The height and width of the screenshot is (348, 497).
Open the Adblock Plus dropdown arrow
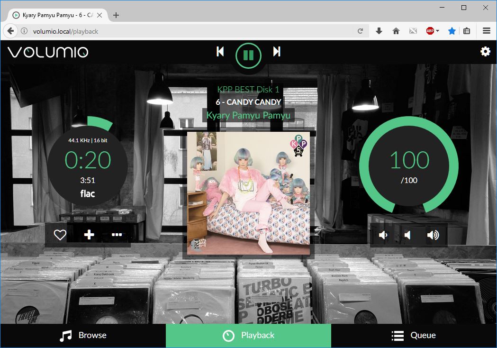pos(438,31)
